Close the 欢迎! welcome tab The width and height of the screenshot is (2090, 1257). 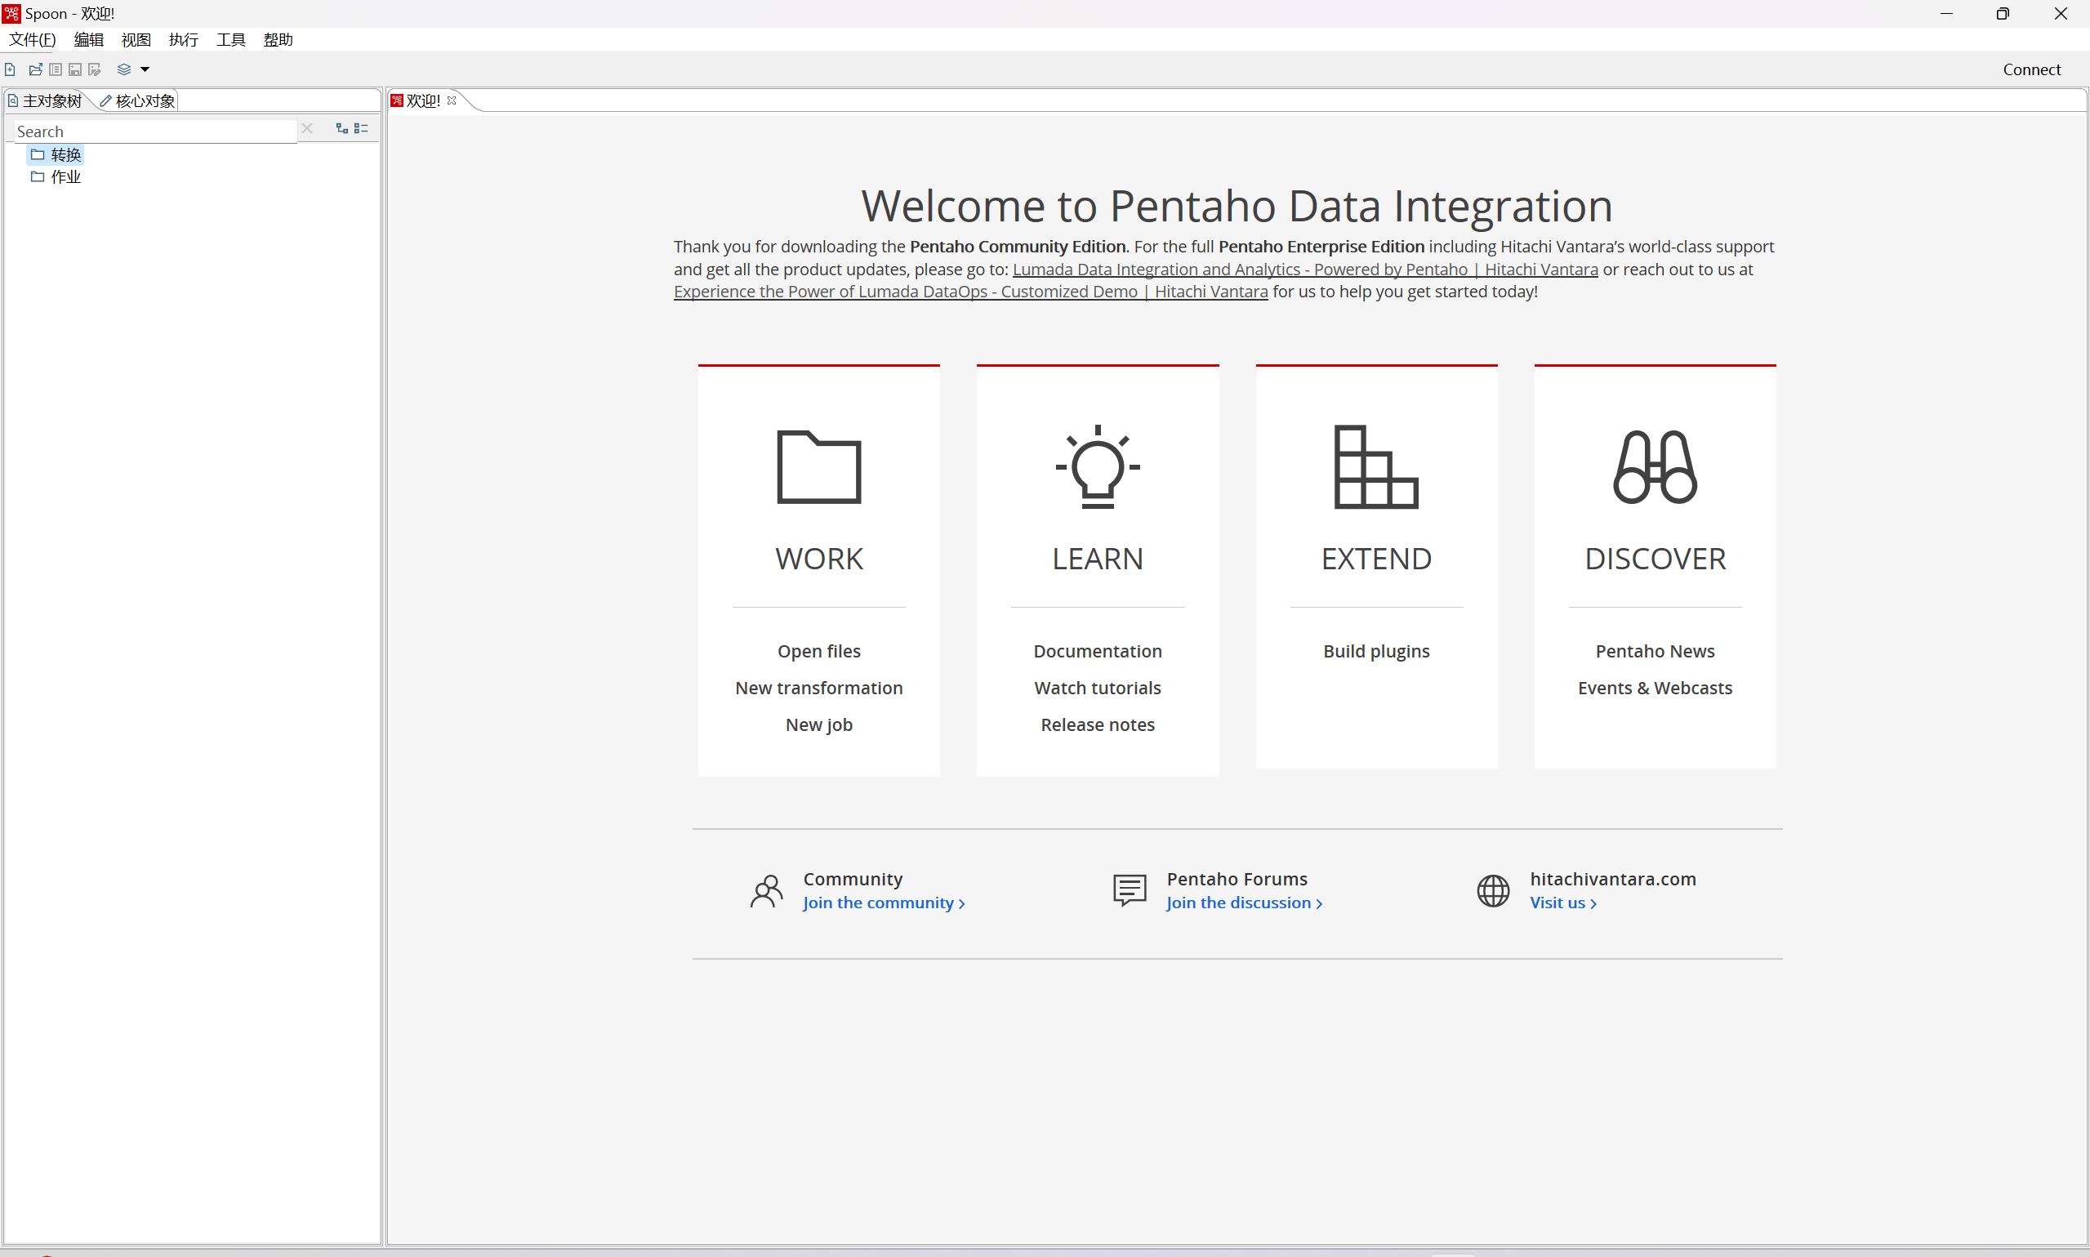452,100
